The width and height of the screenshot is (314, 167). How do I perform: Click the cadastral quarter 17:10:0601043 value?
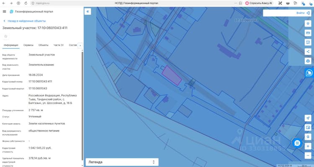38,88
